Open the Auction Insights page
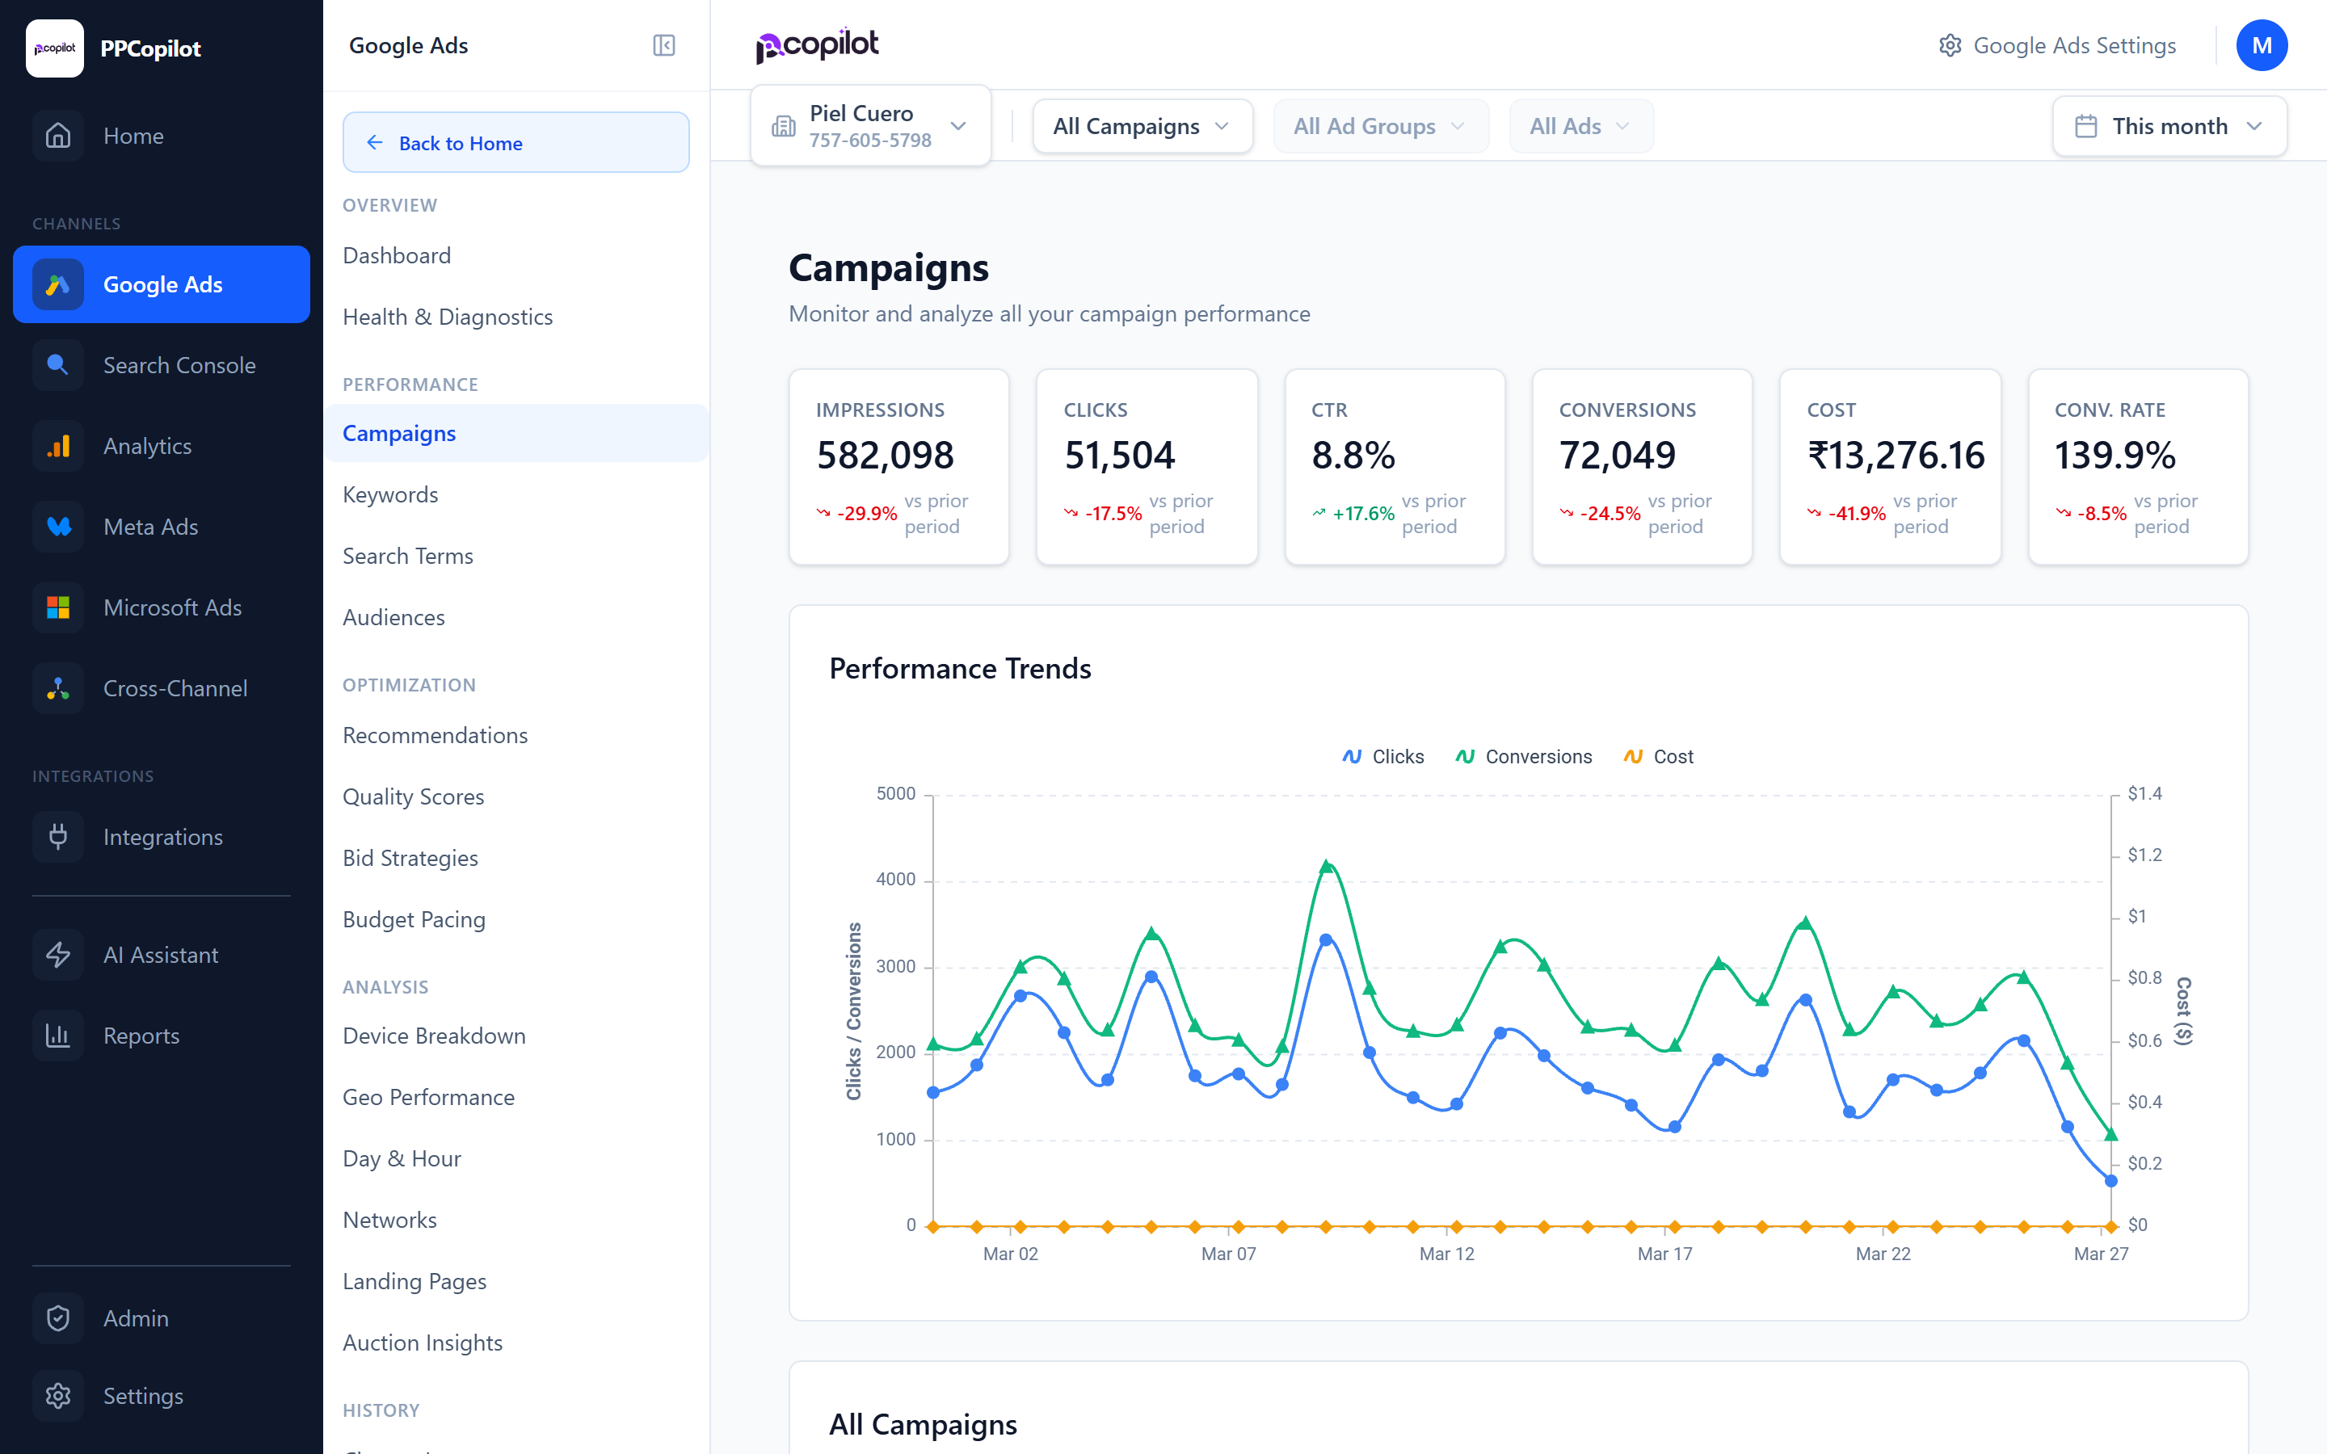This screenshot has height=1454, width=2327. click(x=422, y=1343)
